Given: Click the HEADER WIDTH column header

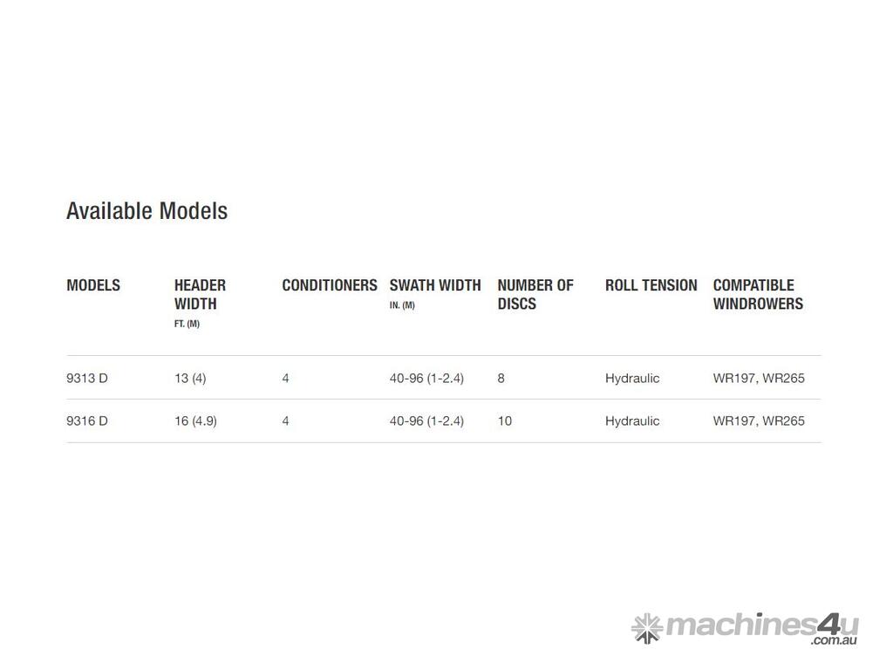Looking at the screenshot, I should click(x=200, y=295).
